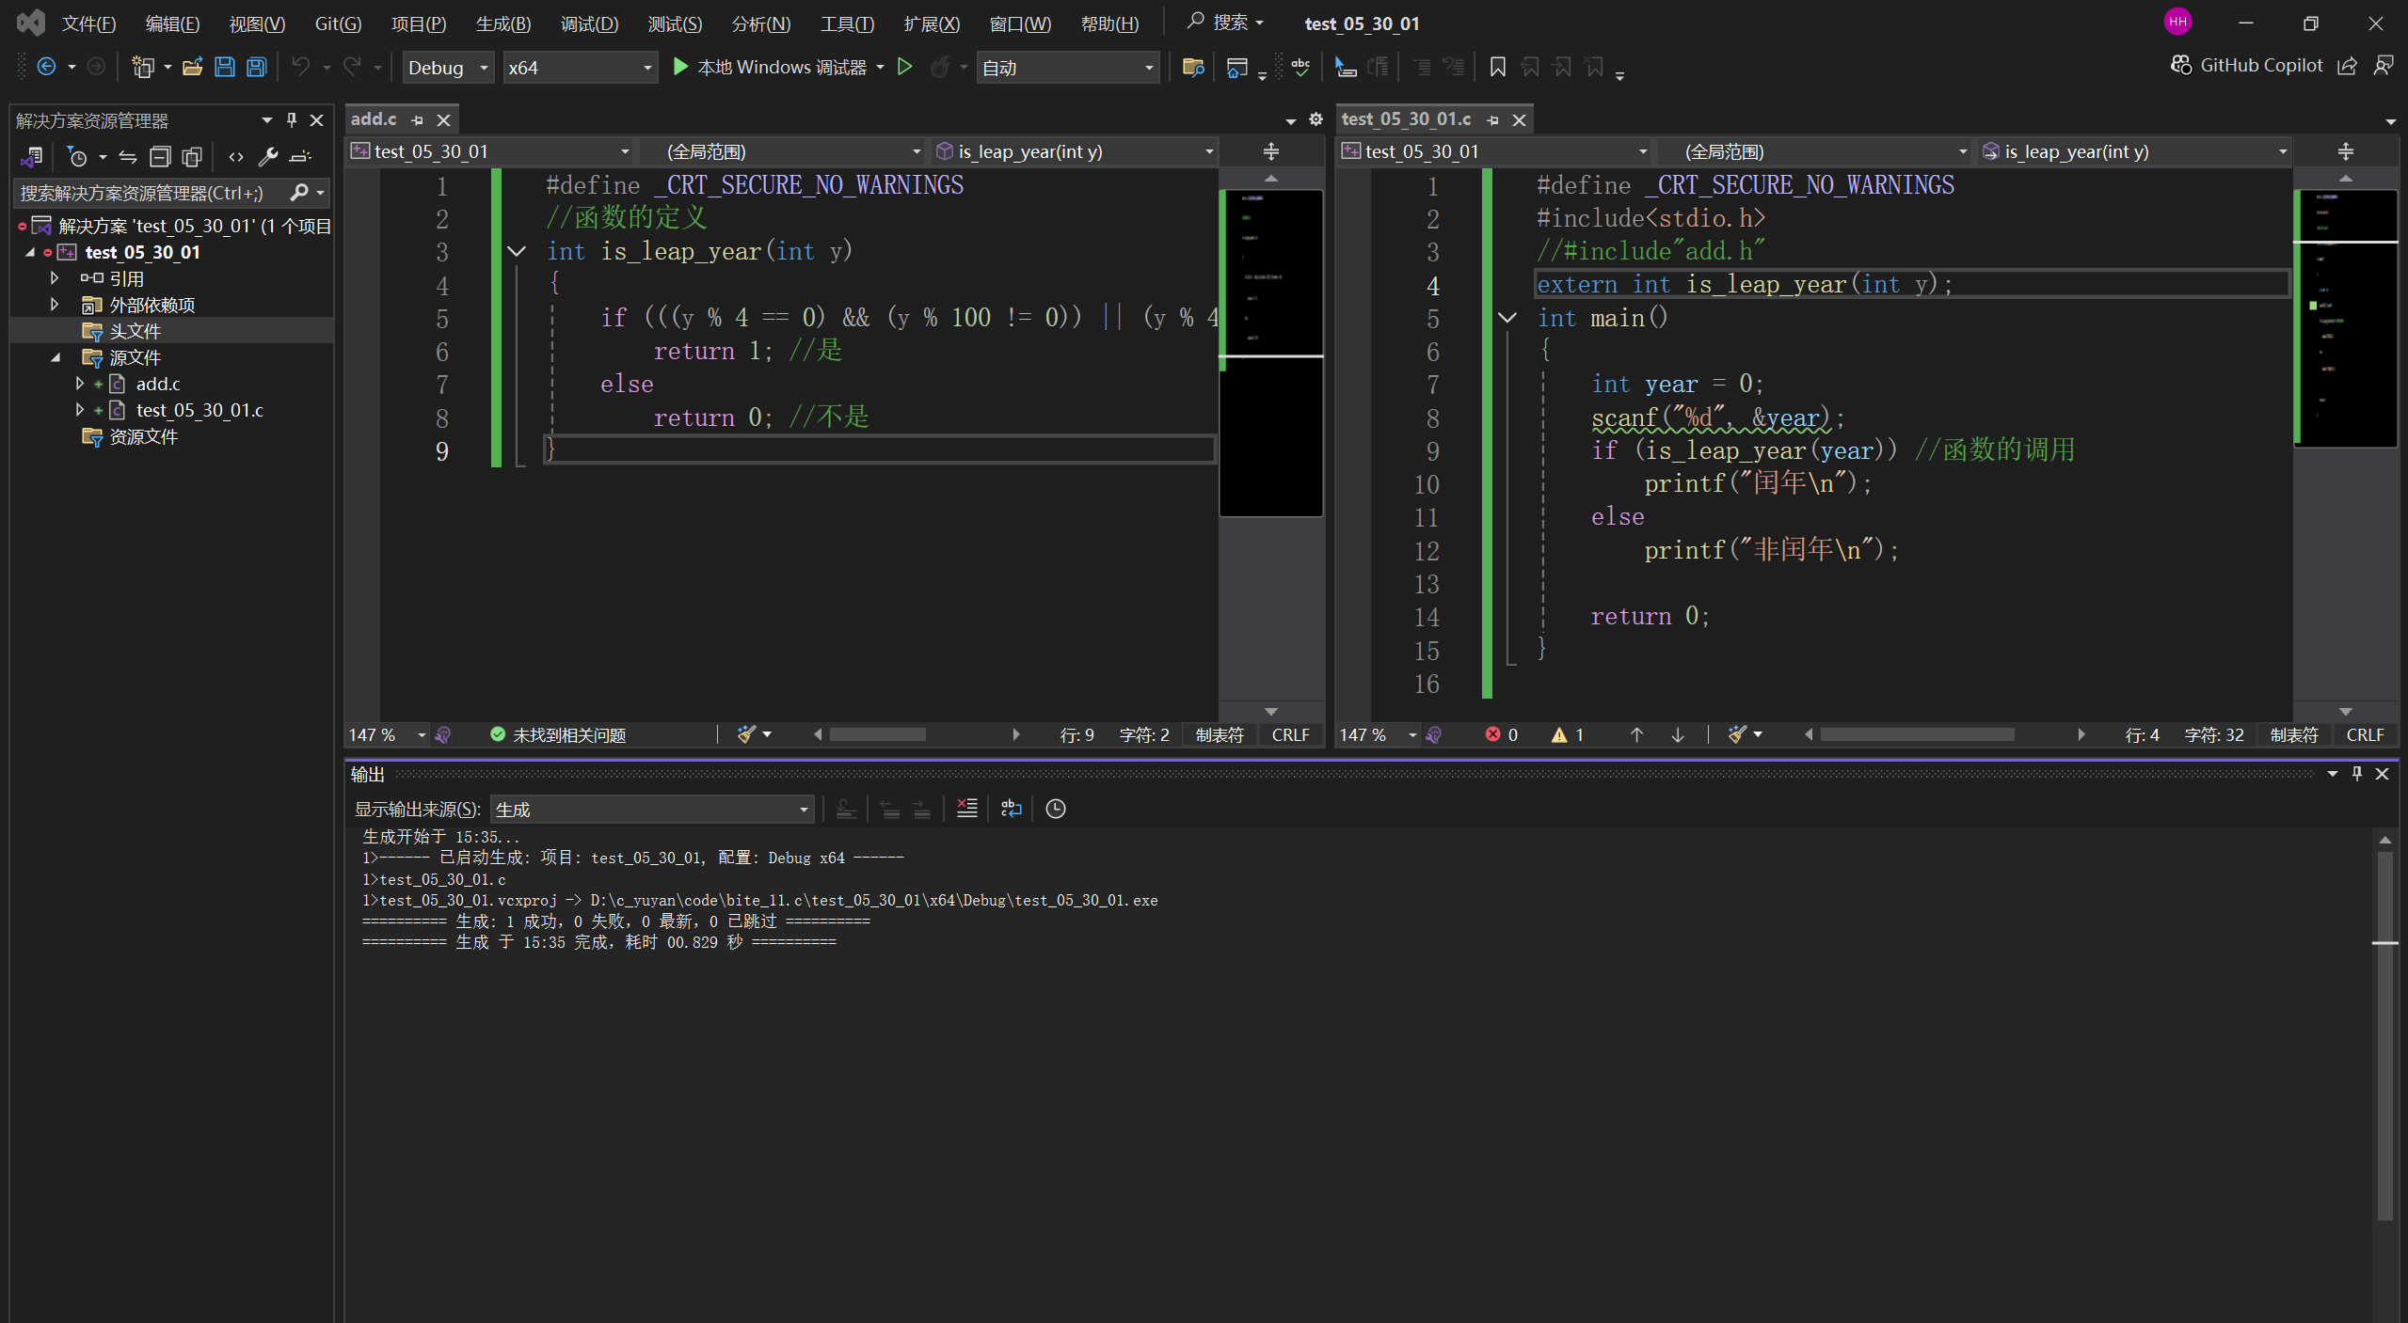Click the GitHub Copilot icon
This screenshot has width=2408, height=1323.
pyautogui.click(x=2180, y=65)
